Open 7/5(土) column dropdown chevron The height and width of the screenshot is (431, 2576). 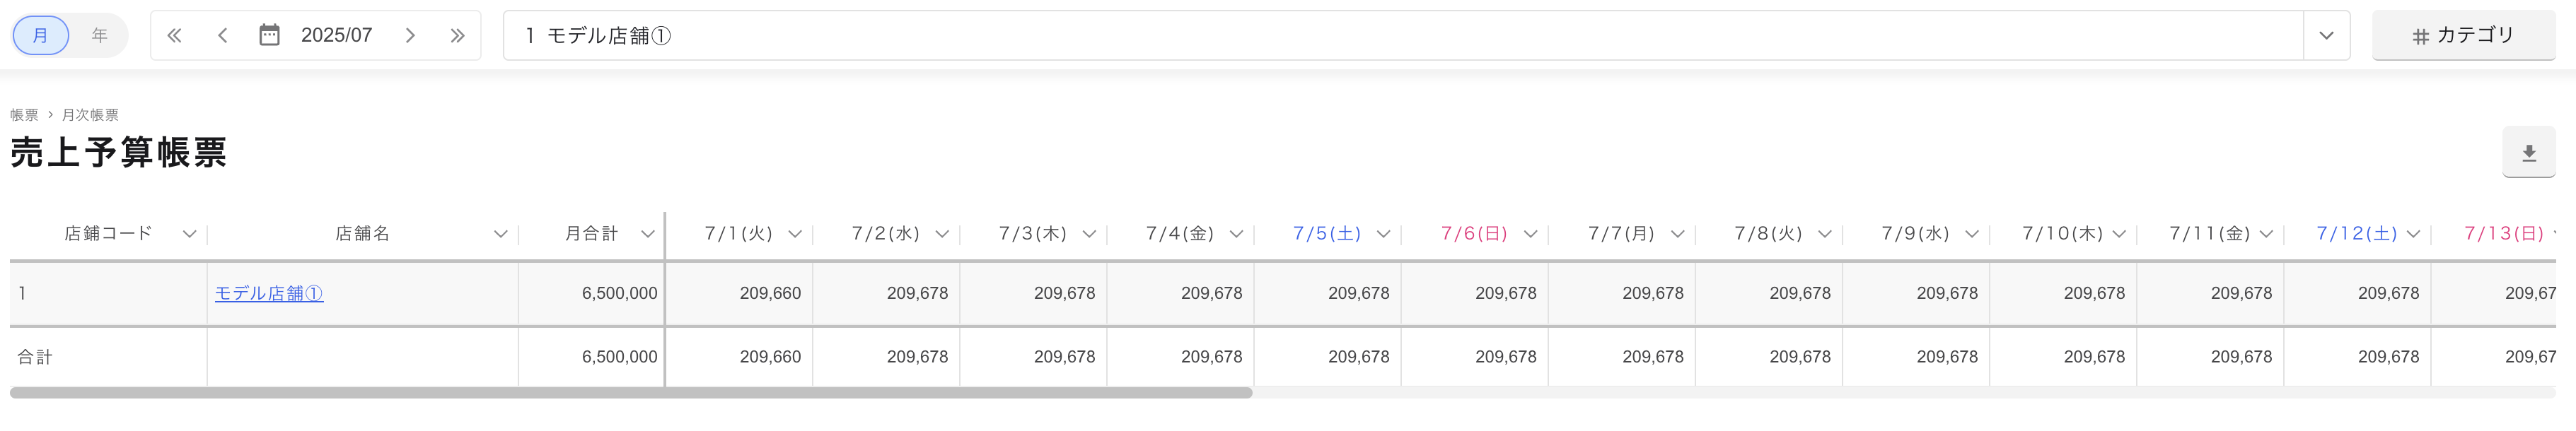[1384, 234]
